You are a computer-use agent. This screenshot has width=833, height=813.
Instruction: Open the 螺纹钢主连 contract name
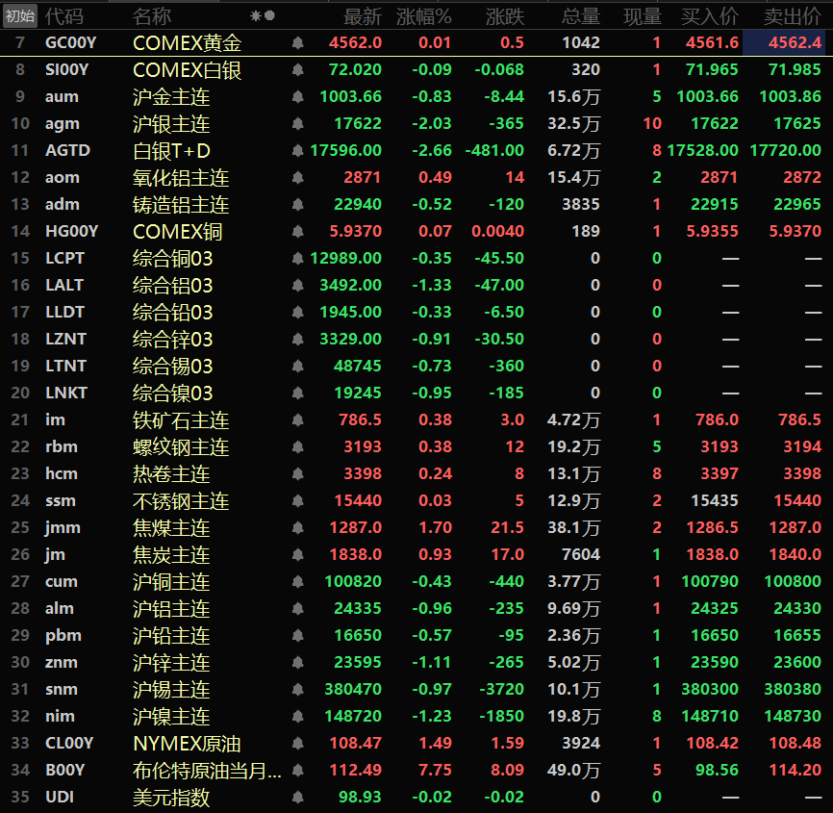181,447
